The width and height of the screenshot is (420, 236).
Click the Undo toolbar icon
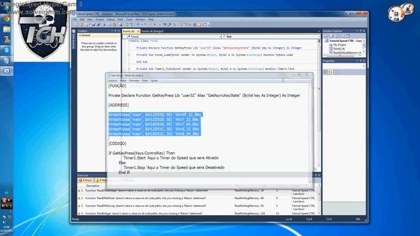tap(138, 25)
